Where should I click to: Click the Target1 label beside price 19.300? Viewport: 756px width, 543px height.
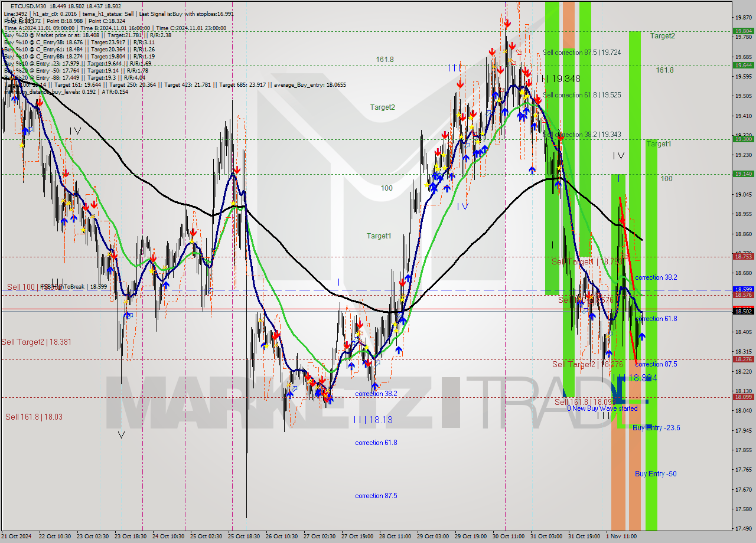(x=659, y=144)
